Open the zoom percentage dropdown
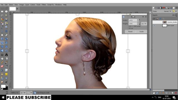The height and width of the screenshot is (100, 178). (x=29, y=93)
